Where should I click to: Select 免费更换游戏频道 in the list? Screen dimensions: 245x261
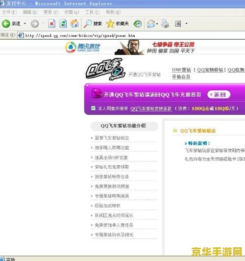click(x=112, y=186)
